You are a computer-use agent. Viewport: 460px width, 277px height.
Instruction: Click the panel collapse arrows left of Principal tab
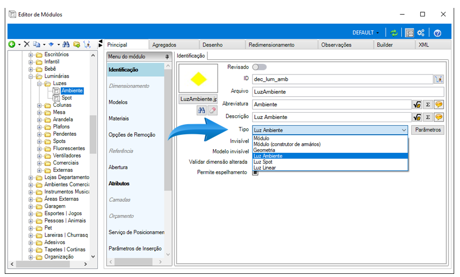point(101,43)
